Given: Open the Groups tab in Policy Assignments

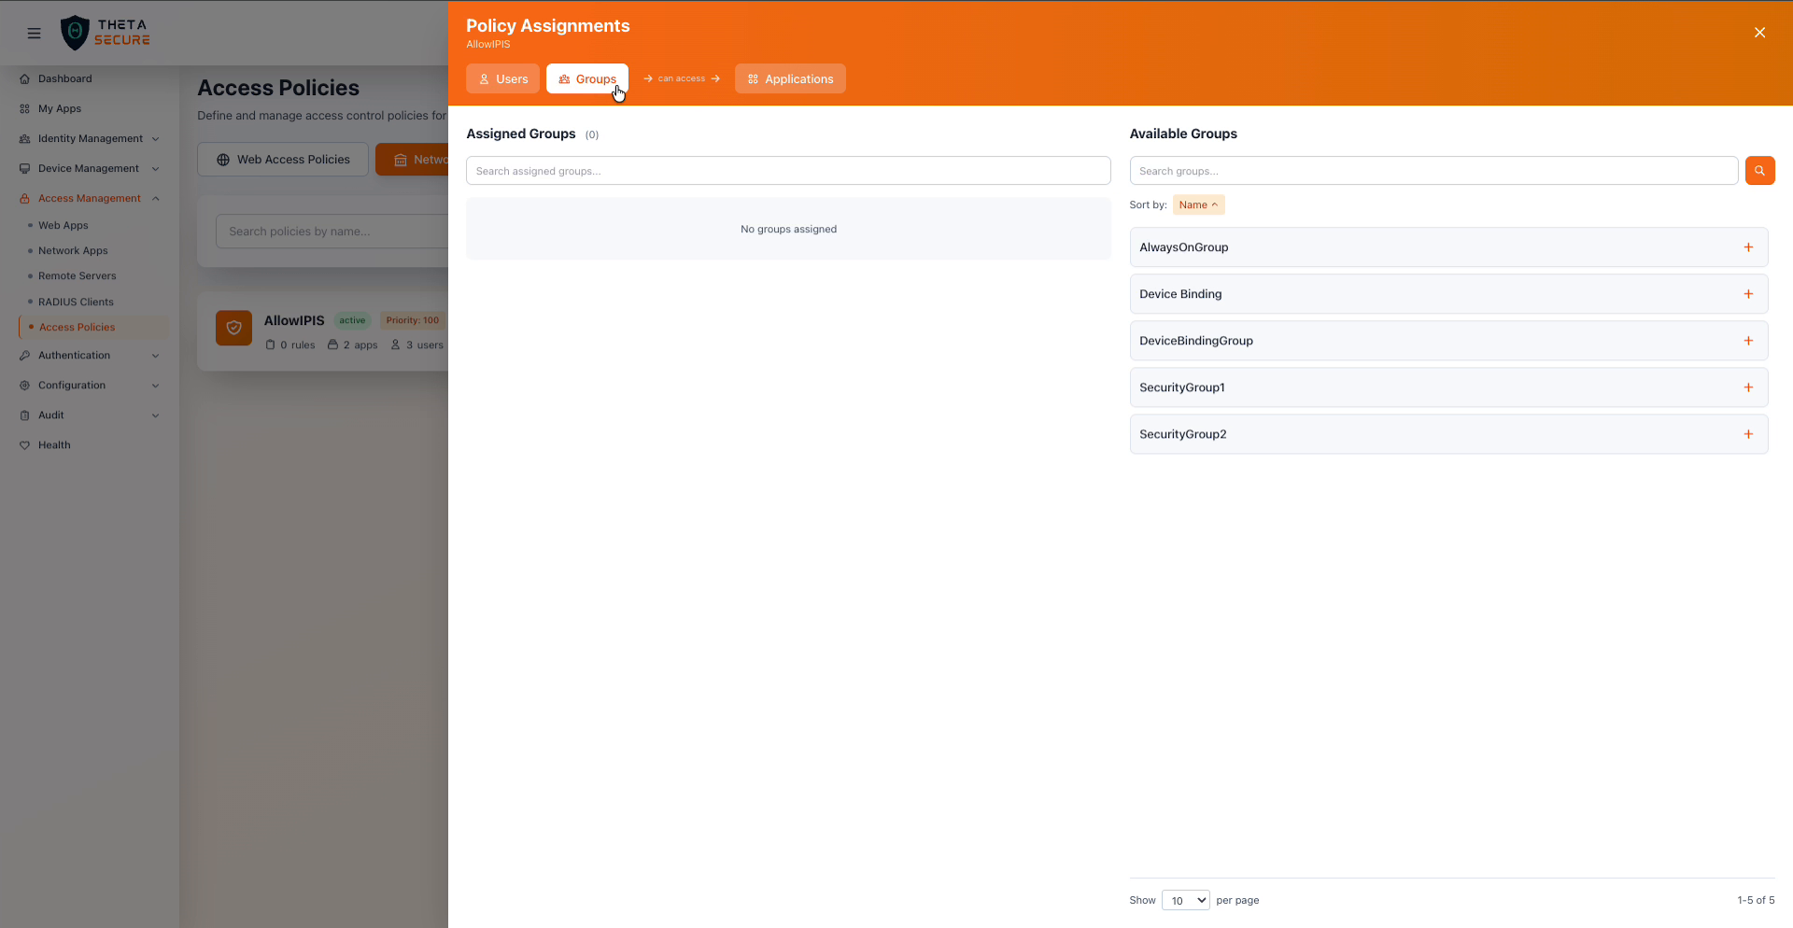Looking at the screenshot, I should point(586,78).
